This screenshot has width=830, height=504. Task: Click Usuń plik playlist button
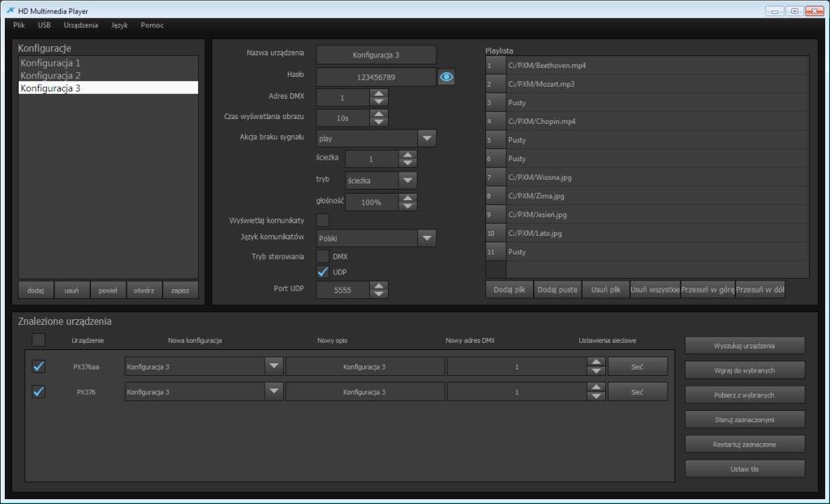[605, 289]
